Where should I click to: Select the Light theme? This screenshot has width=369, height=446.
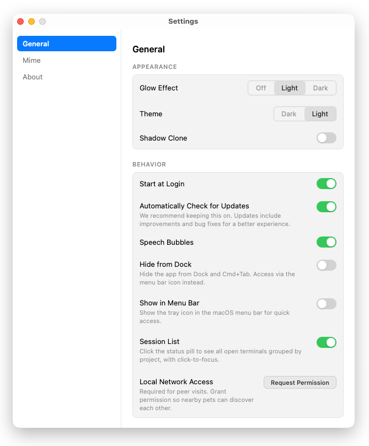pos(320,114)
